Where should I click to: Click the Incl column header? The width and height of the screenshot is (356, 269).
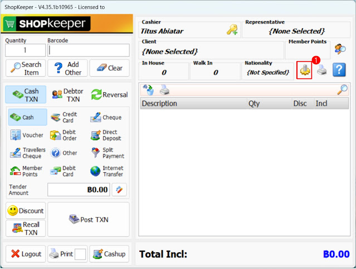click(x=331, y=103)
